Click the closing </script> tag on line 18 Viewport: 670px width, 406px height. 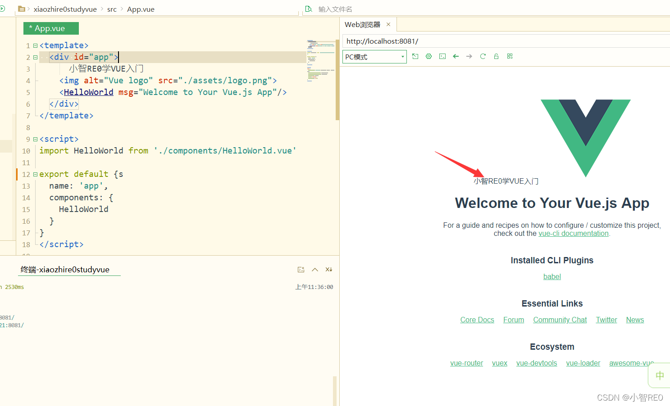tap(61, 244)
